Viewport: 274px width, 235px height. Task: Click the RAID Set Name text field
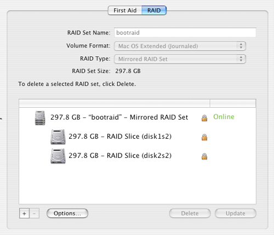pyautogui.click(x=185, y=33)
